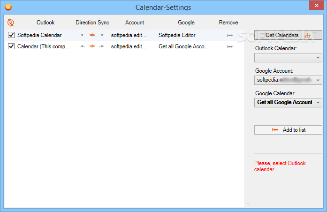Set left-arrow sync direction for Calendar (This comp...)

83,46
